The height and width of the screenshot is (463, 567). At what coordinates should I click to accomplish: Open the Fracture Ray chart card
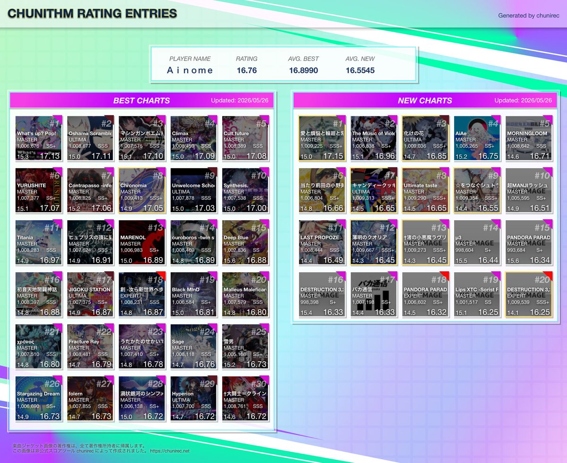click(91, 346)
